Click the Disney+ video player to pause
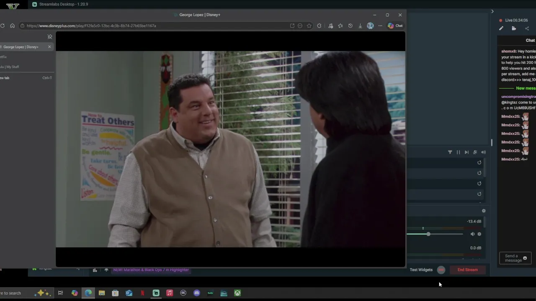The width and height of the screenshot is (536, 301). [x=230, y=149]
